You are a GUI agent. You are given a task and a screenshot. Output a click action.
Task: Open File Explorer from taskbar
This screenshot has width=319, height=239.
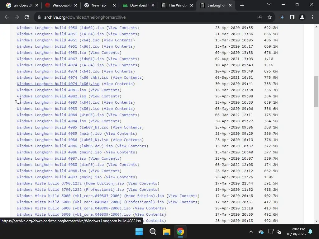(x=166, y=232)
